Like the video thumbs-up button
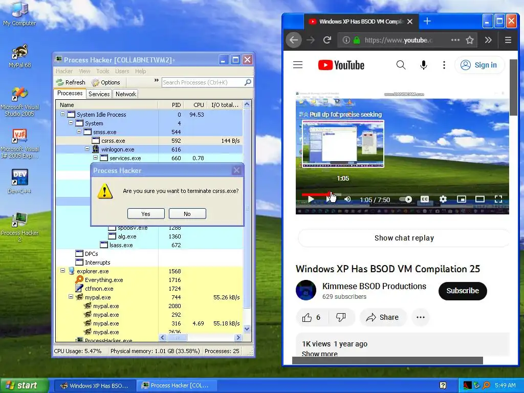This screenshot has width=524, height=393. tap(312, 317)
